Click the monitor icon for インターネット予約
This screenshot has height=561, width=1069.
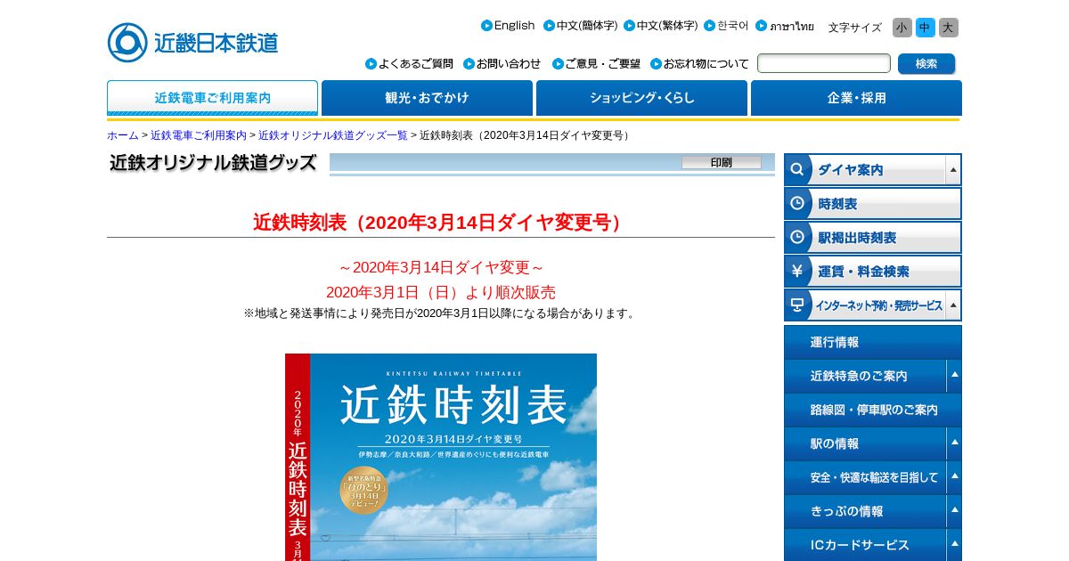798,305
